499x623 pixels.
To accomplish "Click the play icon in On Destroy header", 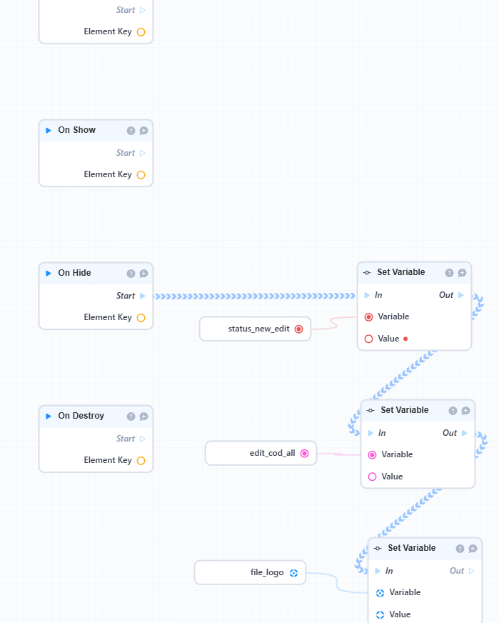I will coord(49,416).
